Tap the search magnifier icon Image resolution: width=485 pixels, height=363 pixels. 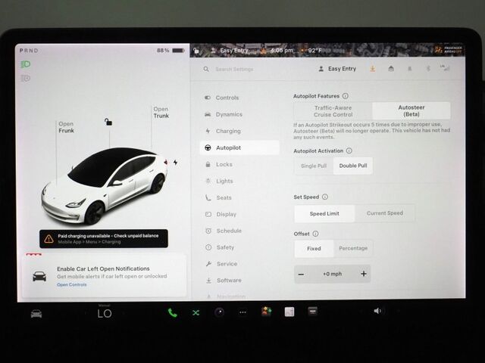[206, 69]
